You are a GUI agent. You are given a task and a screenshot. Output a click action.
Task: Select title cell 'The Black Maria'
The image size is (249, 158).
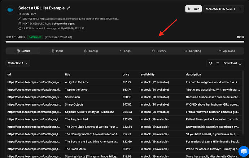click(x=75, y=149)
